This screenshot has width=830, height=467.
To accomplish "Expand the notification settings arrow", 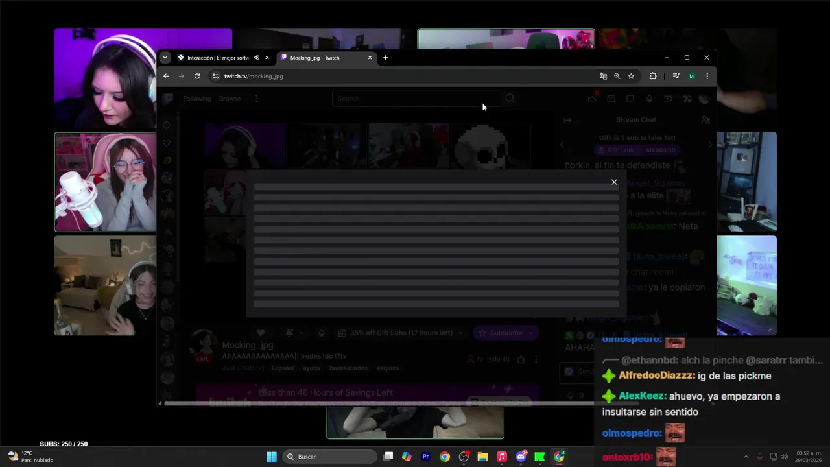I will coord(302,333).
